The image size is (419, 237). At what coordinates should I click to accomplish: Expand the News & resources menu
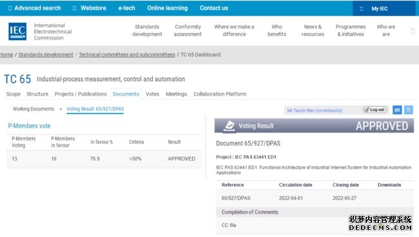(x=313, y=30)
